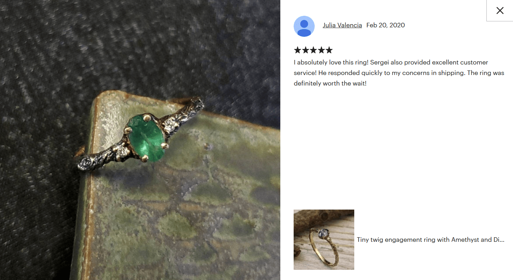Click the fifth rating star
This screenshot has width=513, height=280.
(x=329, y=50)
